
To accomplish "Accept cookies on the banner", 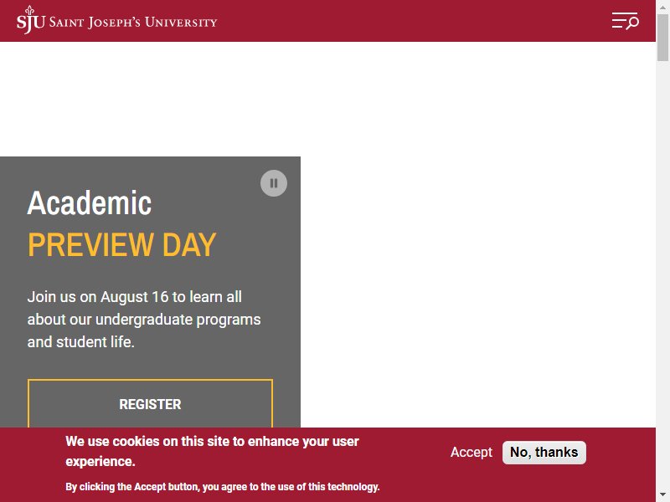I will coord(472,452).
